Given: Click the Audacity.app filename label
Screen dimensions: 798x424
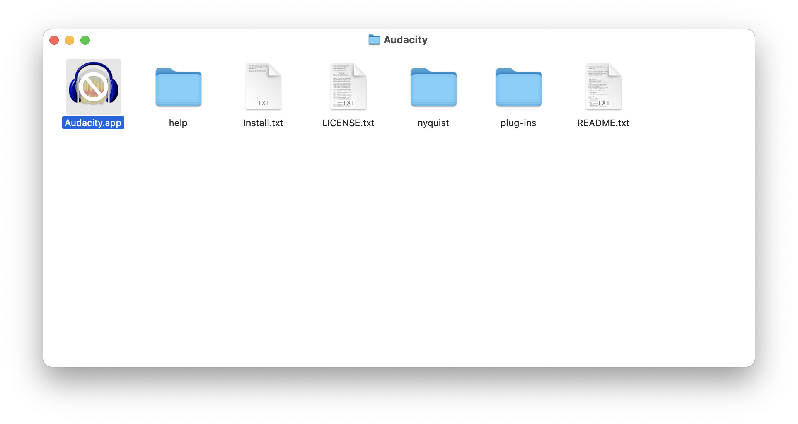Looking at the screenshot, I should click(x=93, y=123).
